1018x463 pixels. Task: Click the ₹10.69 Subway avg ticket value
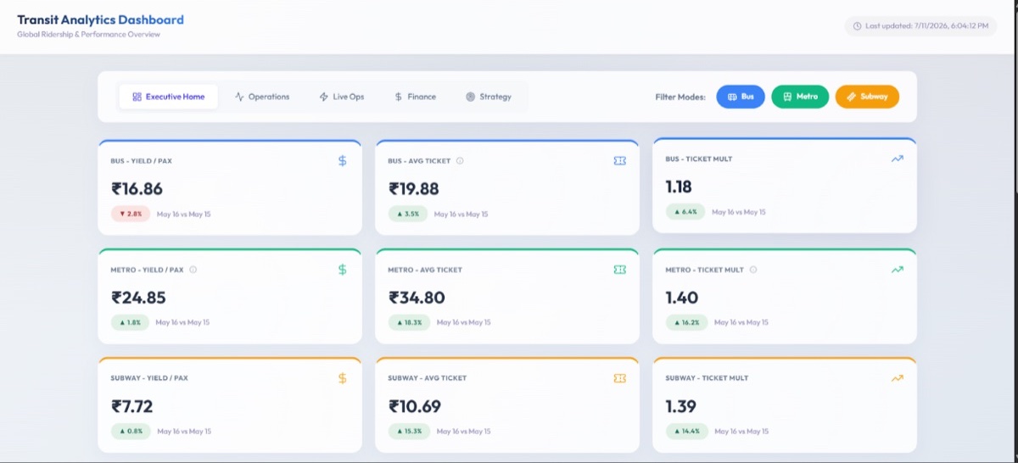click(x=415, y=406)
